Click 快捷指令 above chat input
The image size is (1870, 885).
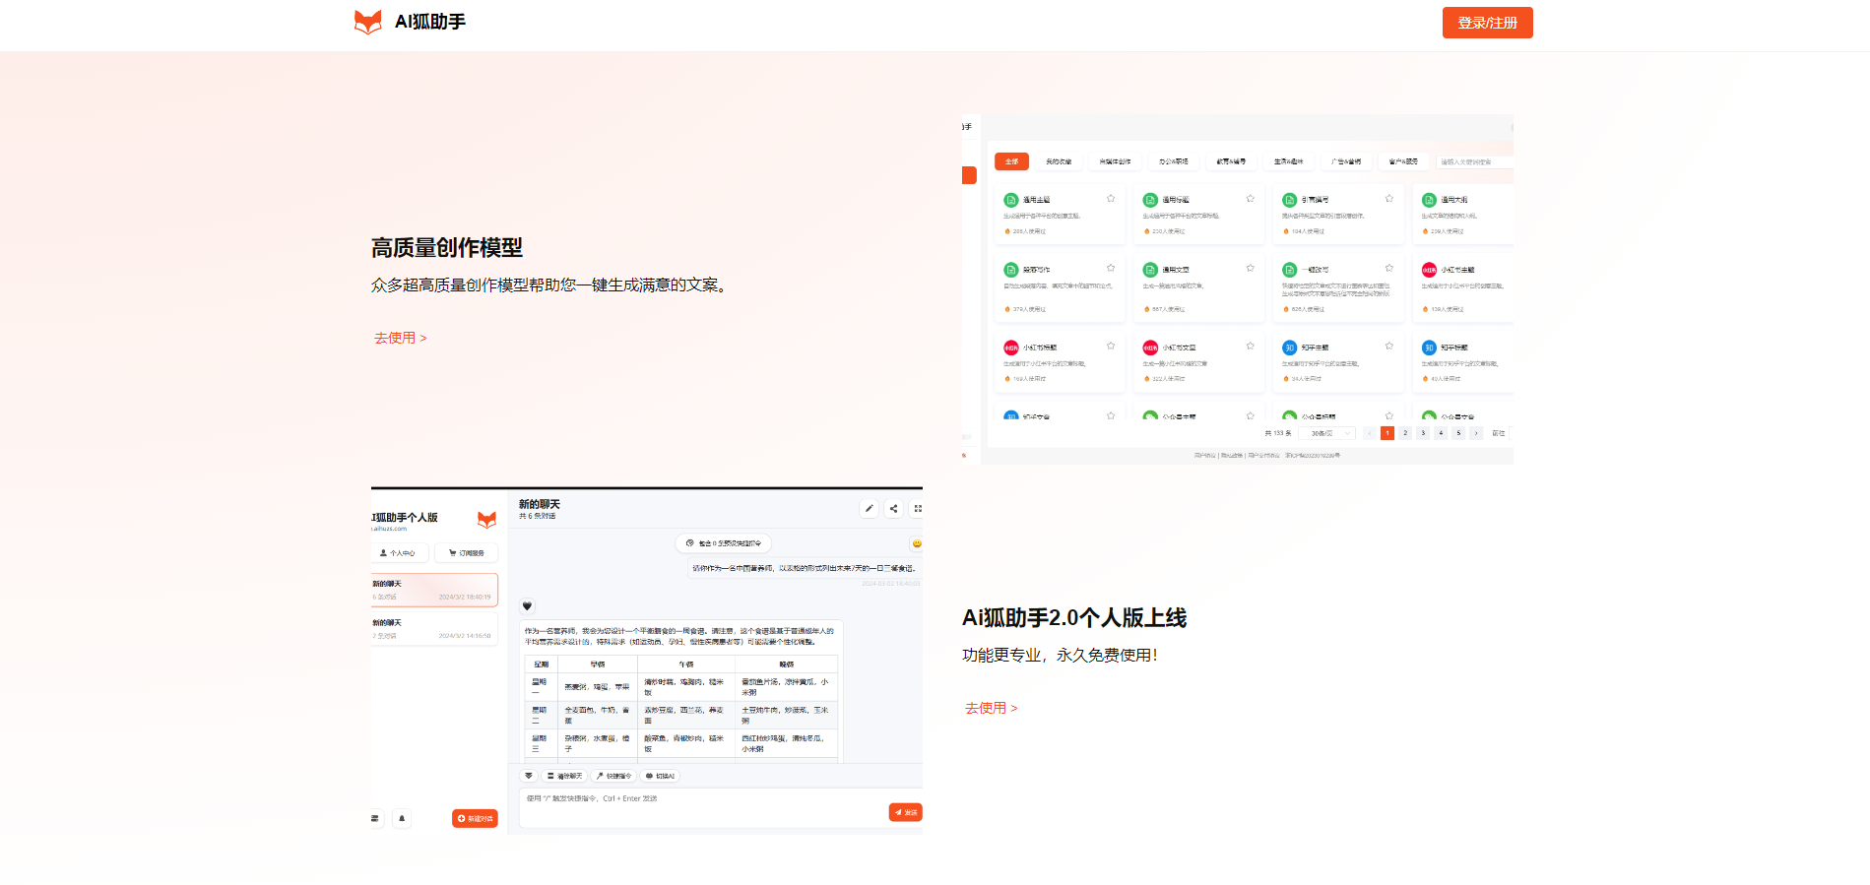[x=613, y=776]
